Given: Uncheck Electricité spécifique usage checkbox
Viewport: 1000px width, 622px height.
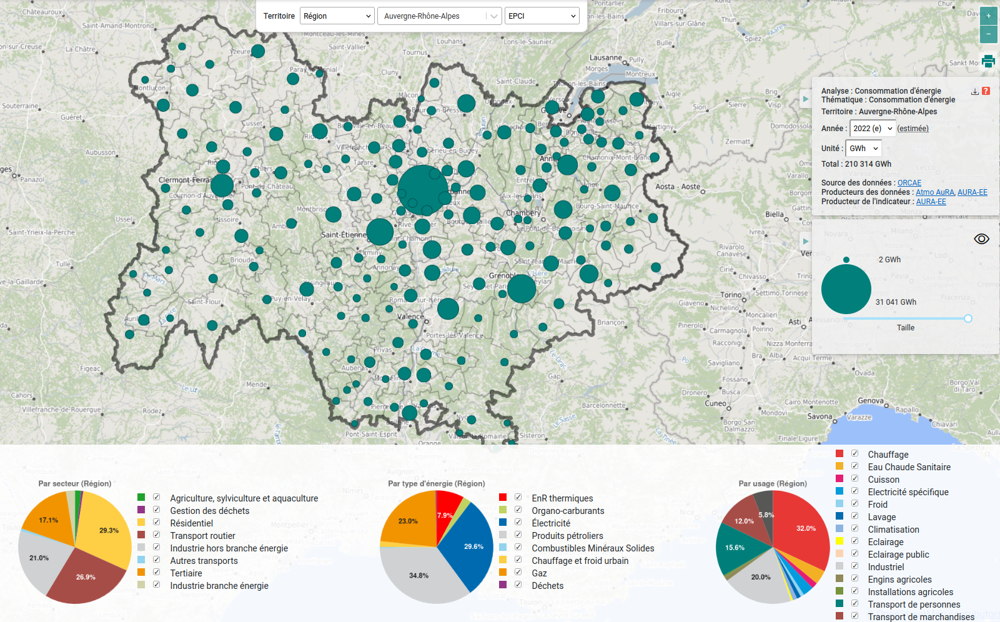Looking at the screenshot, I should (854, 491).
